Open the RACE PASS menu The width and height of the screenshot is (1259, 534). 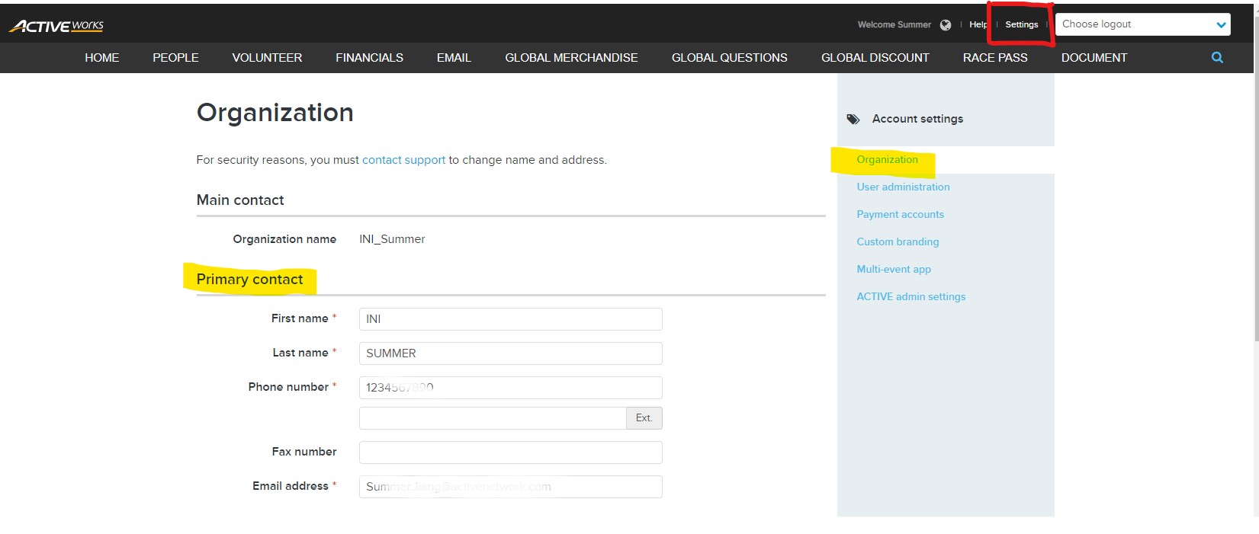pyautogui.click(x=995, y=58)
